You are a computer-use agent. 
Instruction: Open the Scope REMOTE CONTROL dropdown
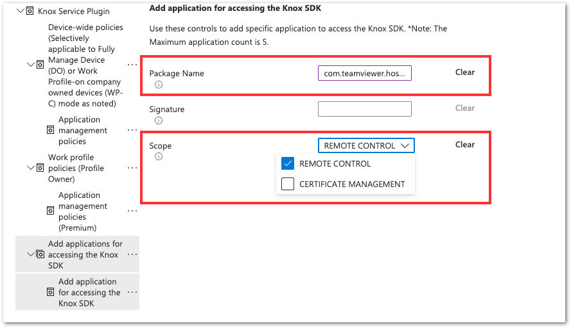(366, 145)
